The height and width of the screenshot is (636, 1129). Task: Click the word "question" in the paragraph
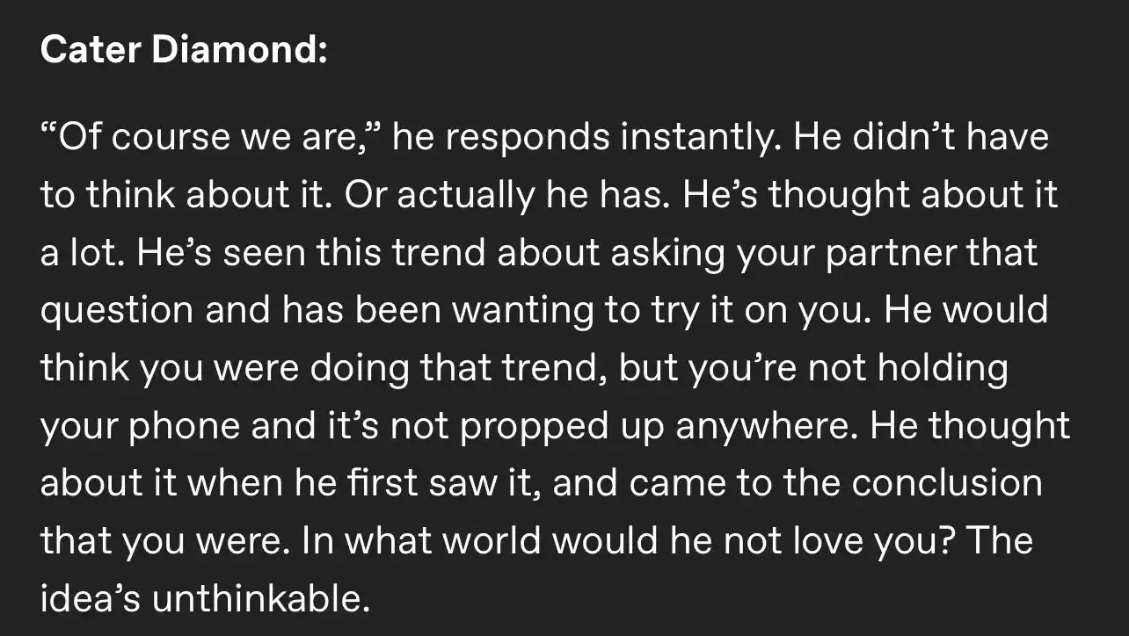point(116,312)
